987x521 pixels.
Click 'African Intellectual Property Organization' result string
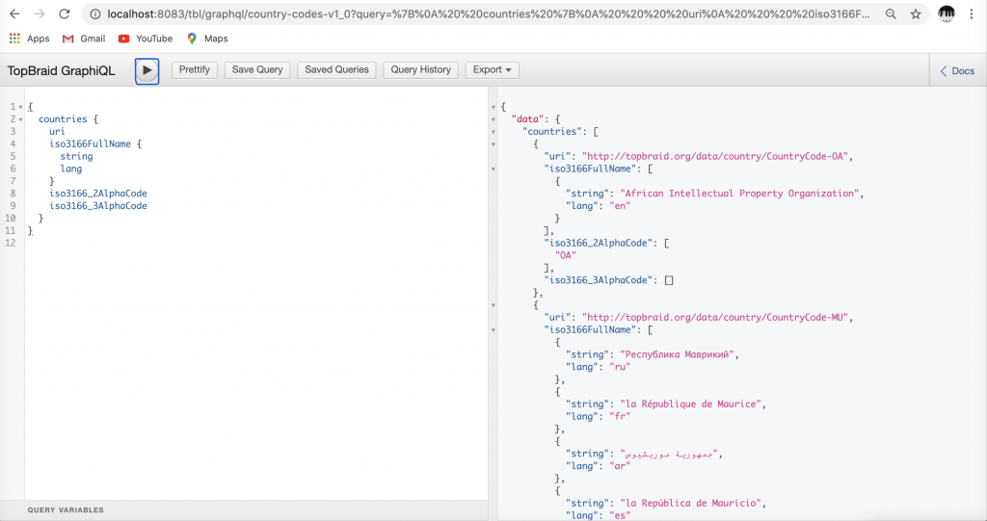[740, 194]
